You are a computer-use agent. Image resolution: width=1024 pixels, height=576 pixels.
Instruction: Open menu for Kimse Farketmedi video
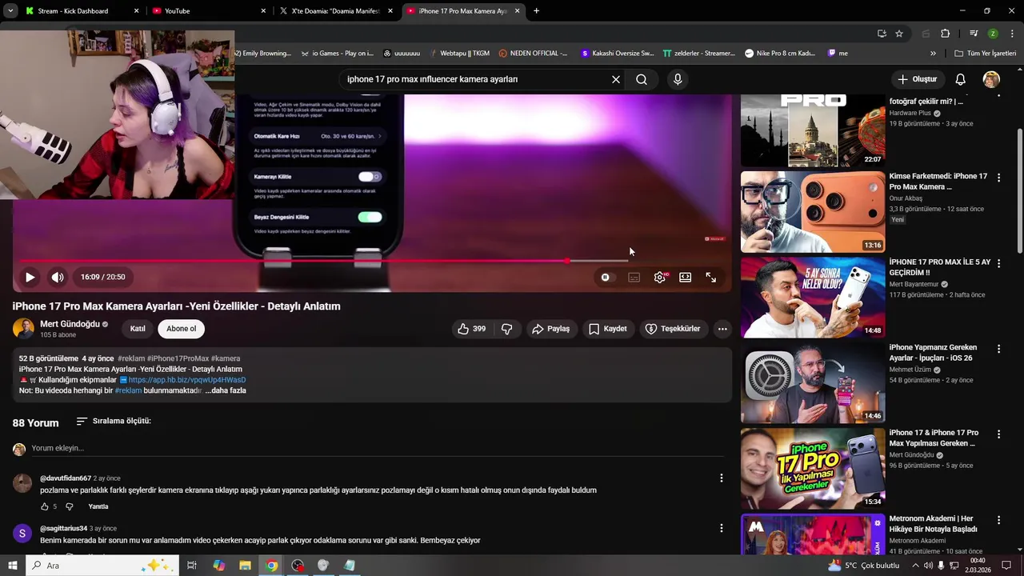point(998,178)
